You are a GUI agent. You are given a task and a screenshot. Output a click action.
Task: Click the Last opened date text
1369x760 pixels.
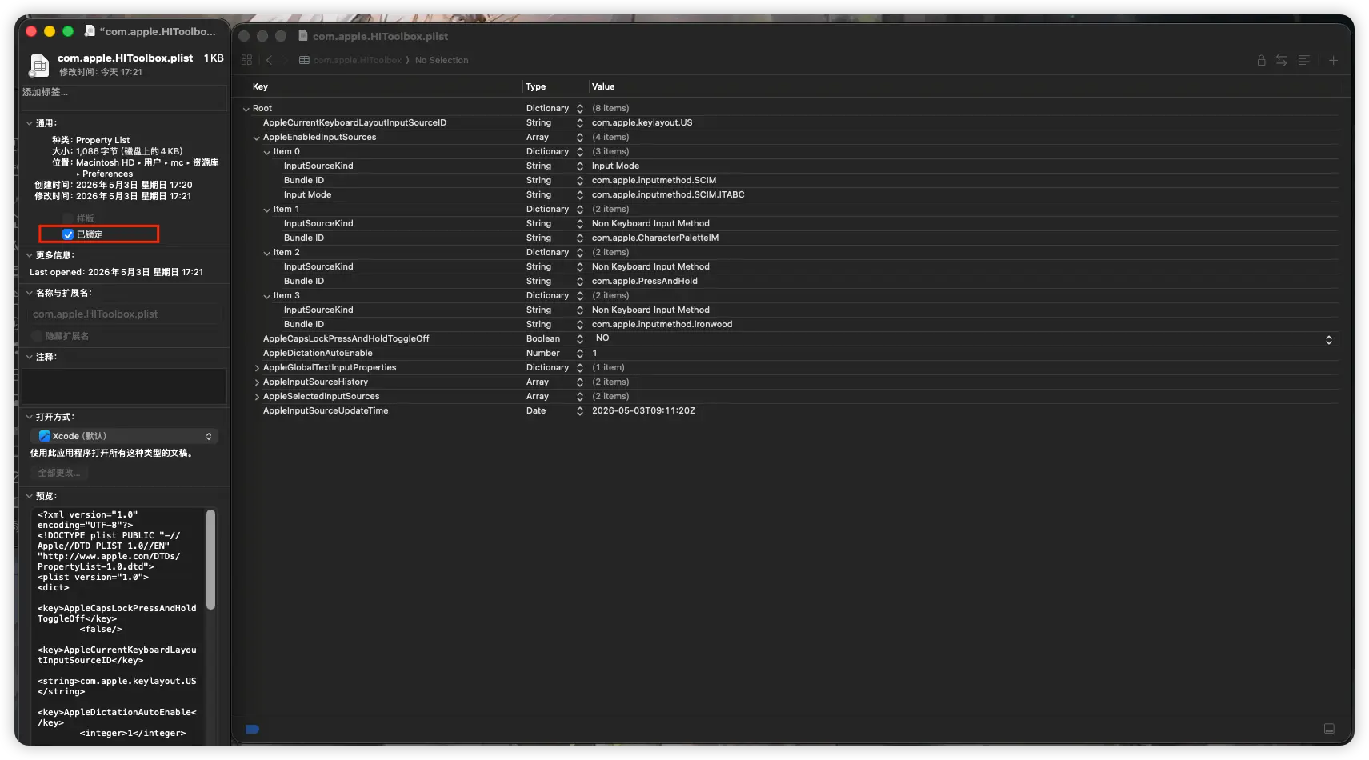(x=116, y=272)
